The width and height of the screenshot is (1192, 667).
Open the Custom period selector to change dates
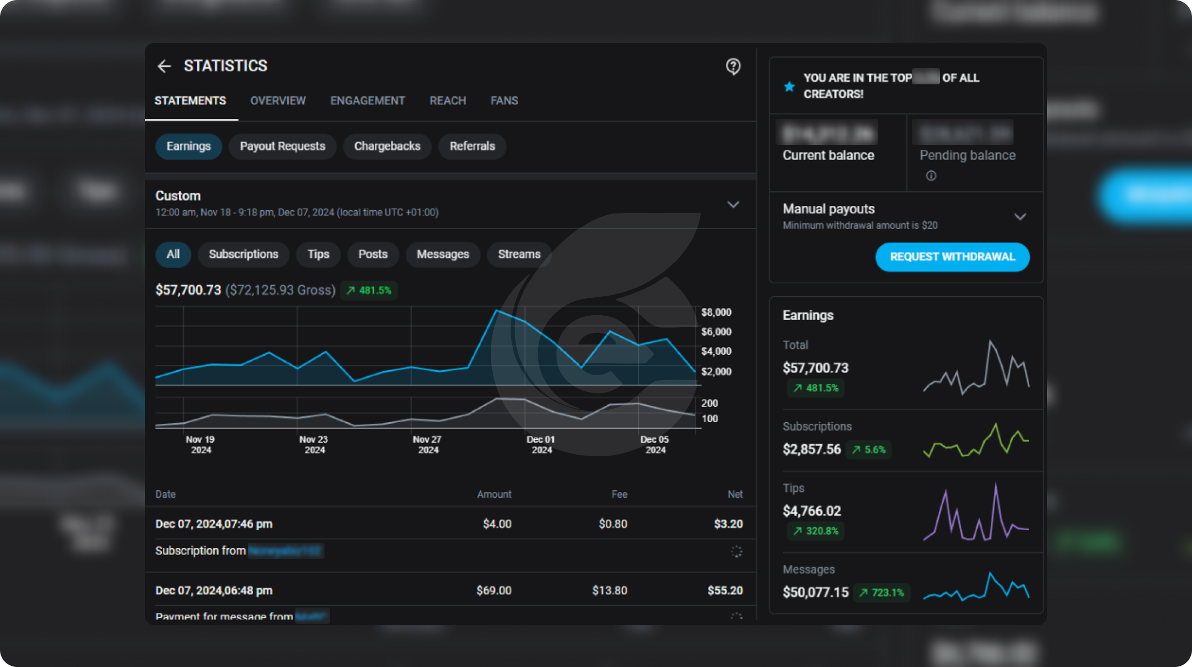[x=296, y=204]
